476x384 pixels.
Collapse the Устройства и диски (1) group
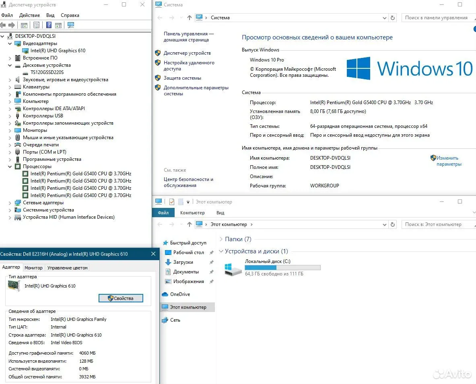click(x=221, y=251)
